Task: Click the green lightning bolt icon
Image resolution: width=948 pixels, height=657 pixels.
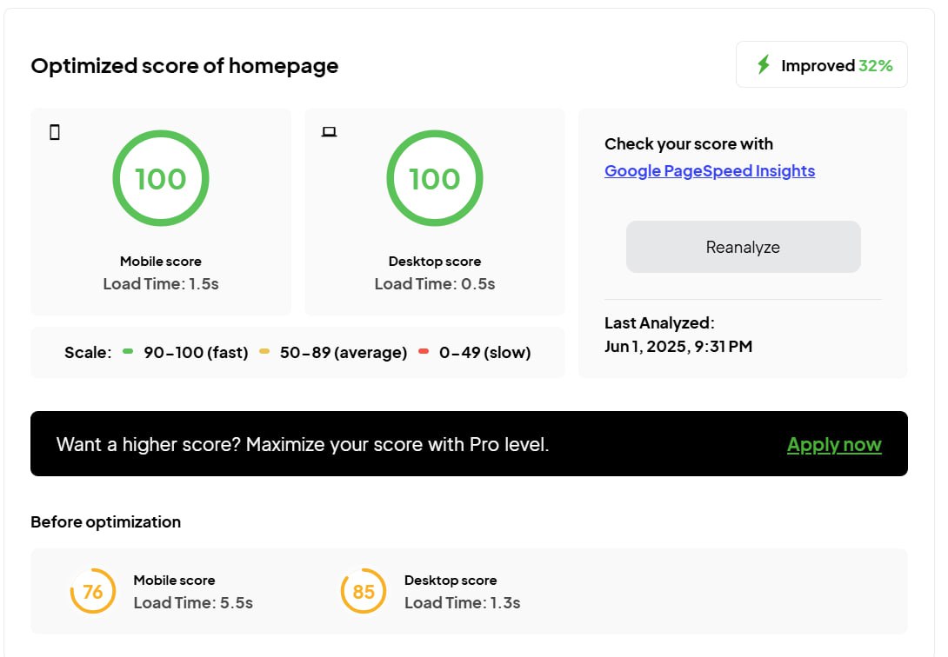Action: click(x=763, y=65)
